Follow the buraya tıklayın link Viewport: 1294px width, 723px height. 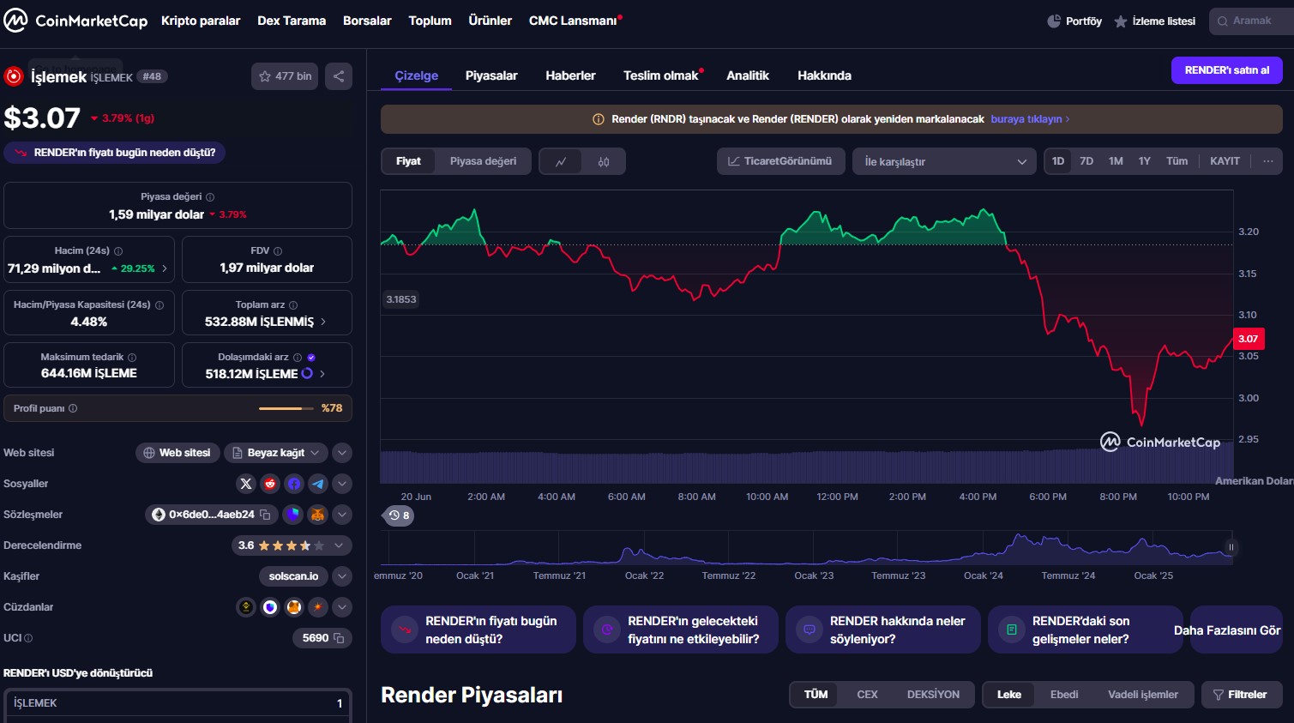1030,119
